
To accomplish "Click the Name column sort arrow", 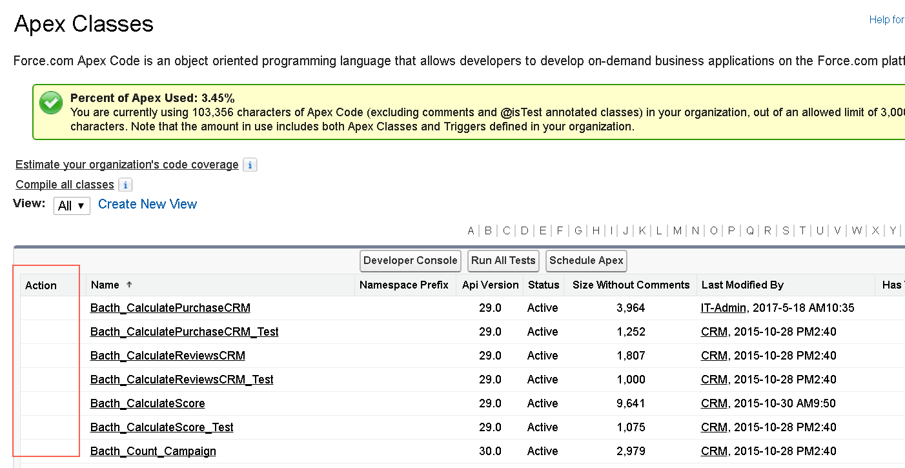I will 129,285.
